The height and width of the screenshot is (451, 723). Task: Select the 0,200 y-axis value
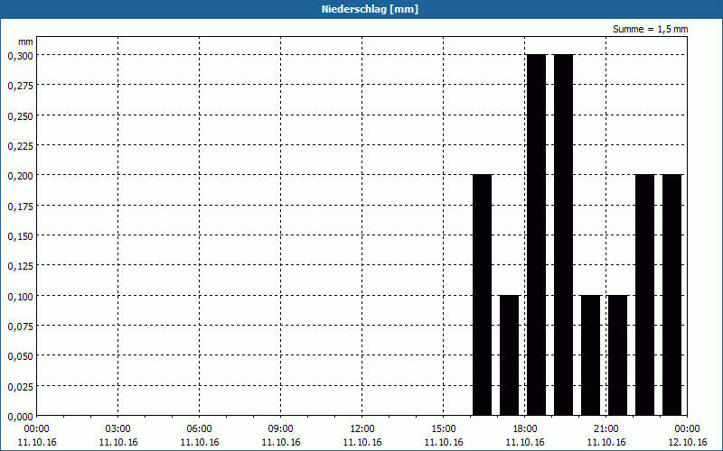pos(20,176)
